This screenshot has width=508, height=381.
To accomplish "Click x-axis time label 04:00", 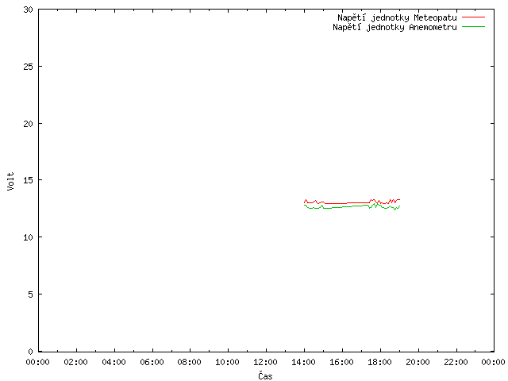I will (114, 362).
